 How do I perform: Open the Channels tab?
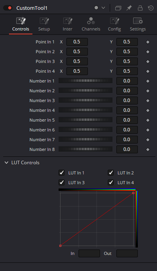(x=91, y=24)
